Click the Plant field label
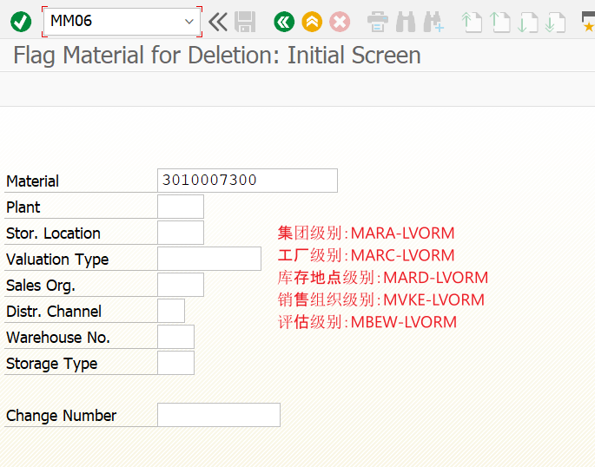The image size is (595, 467). tap(23, 207)
